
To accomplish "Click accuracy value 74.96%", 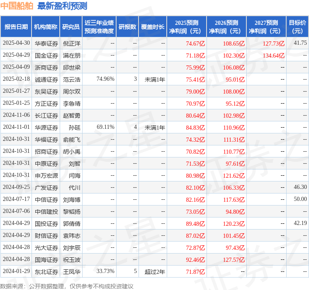I will 105,79.
